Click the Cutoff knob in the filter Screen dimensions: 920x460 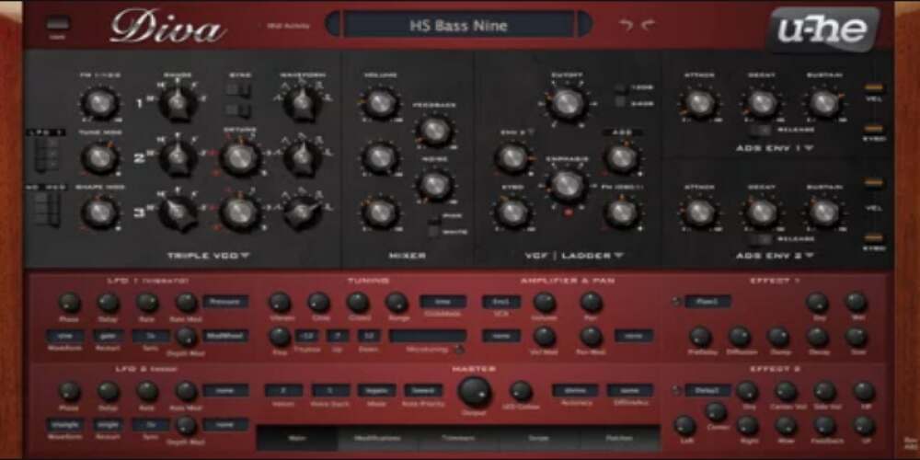(567, 103)
